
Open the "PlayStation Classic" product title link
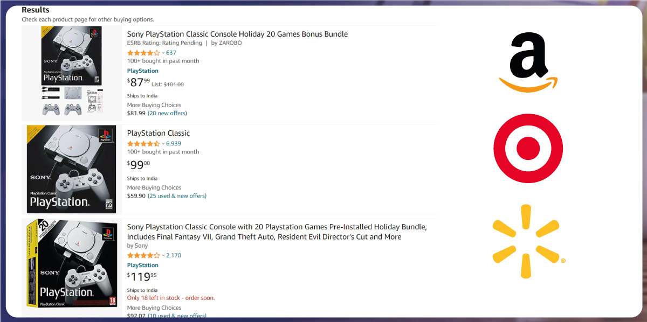click(x=159, y=133)
